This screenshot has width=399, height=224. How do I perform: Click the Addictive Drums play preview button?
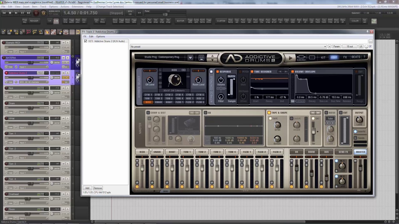coord(291,58)
